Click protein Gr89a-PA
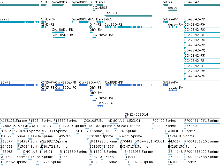Viewport: 220px width, 166px height. (x=170, y=82)
